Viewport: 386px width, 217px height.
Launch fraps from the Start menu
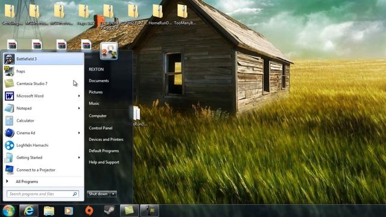[43, 71]
